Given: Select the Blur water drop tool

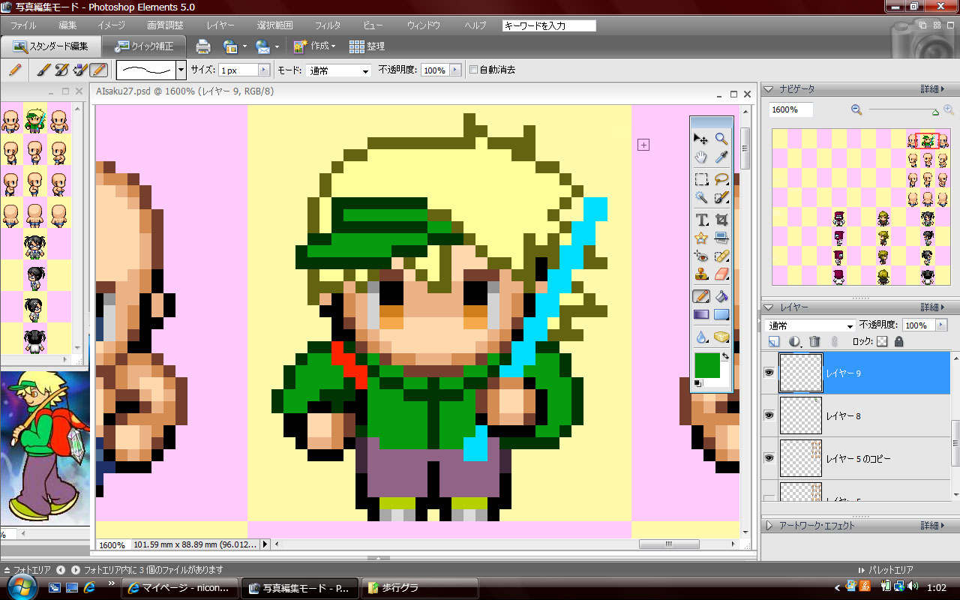Looking at the screenshot, I should click(701, 337).
